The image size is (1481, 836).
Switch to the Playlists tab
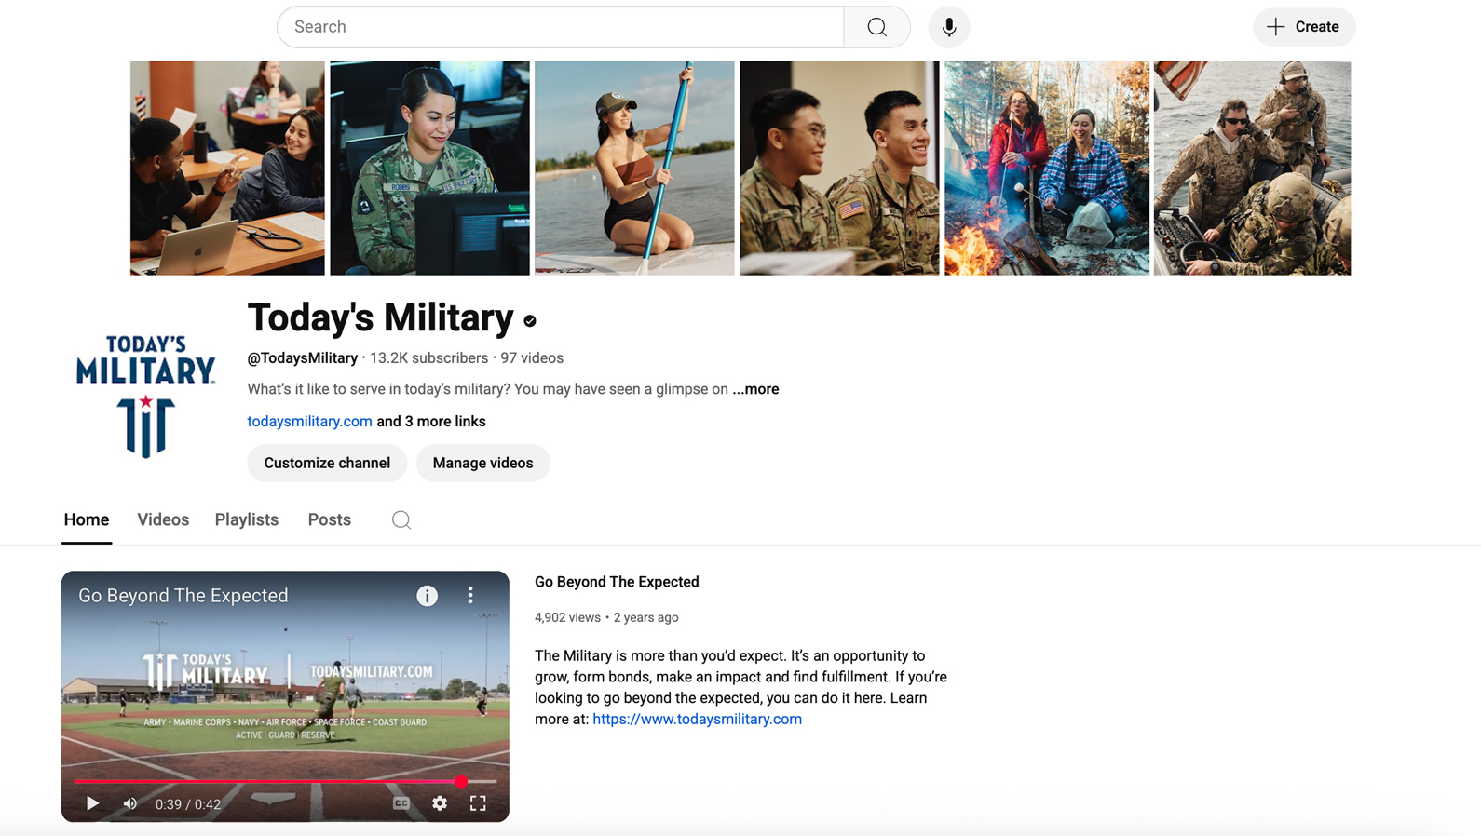(x=247, y=519)
